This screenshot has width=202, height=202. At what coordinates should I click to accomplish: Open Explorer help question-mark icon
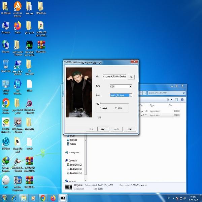pyautogui.click(x=182, y=100)
